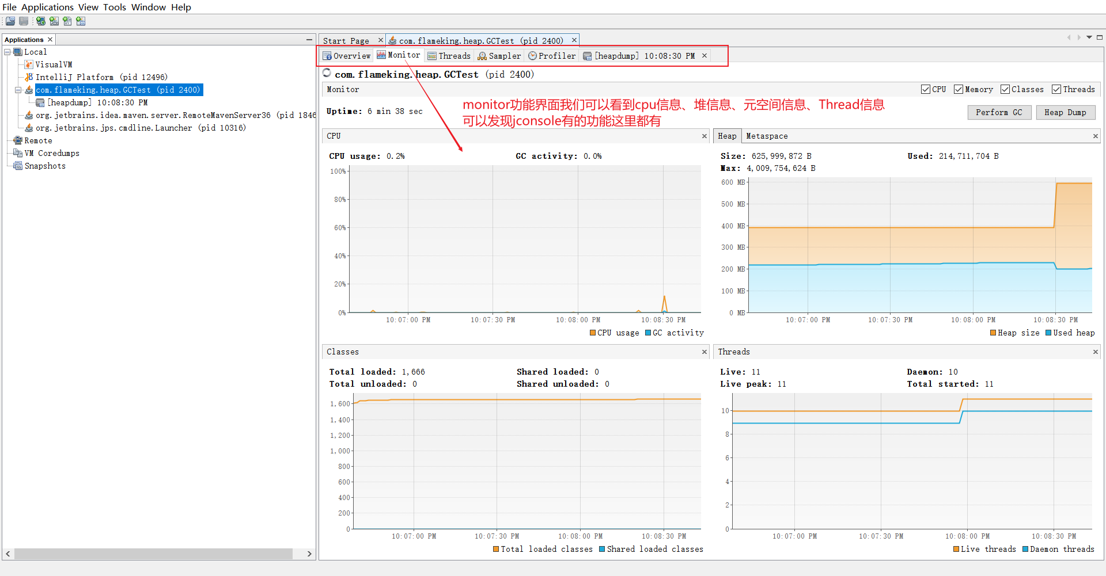Click the Add Remote Host toolbar icon
1106x576 pixels.
pyautogui.click(x=40, y=21)
